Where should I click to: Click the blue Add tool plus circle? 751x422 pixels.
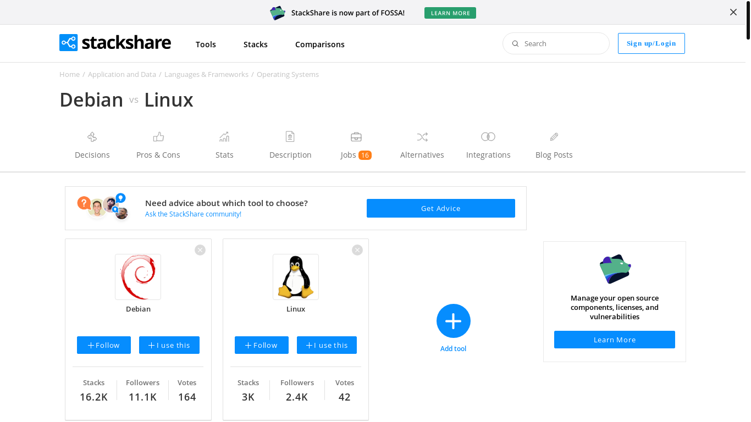coord(454,321)
